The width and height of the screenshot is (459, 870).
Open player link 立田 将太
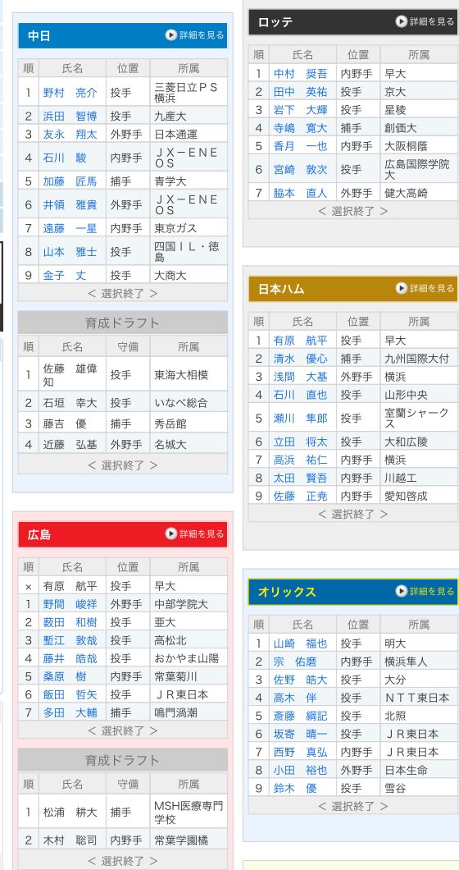point(300,442)
